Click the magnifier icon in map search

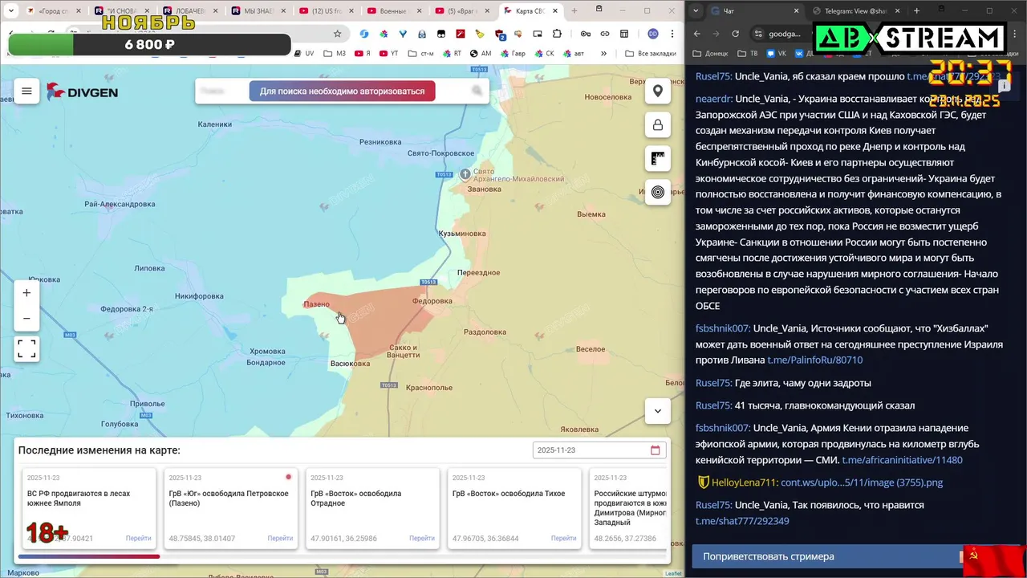[x=477, y=91]
